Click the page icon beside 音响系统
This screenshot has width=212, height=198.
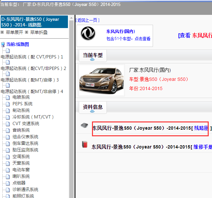8,130
